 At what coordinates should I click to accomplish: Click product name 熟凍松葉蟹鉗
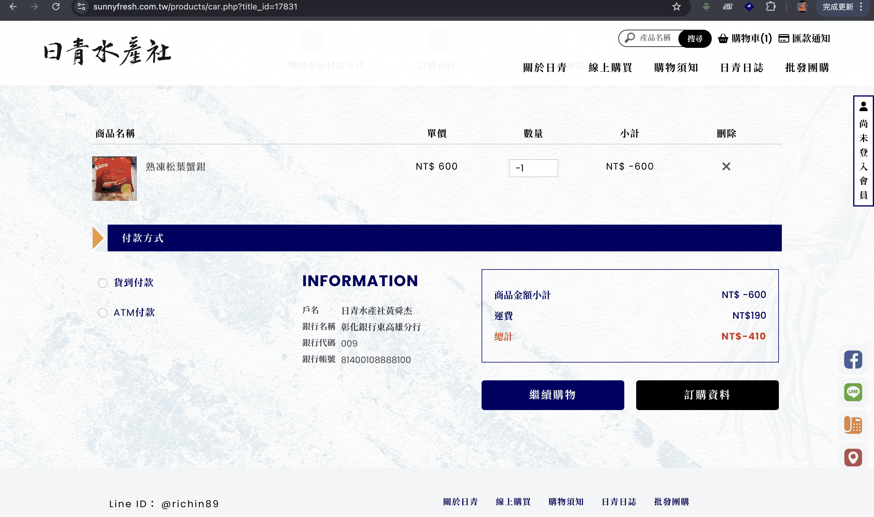[x=176, y=167]
